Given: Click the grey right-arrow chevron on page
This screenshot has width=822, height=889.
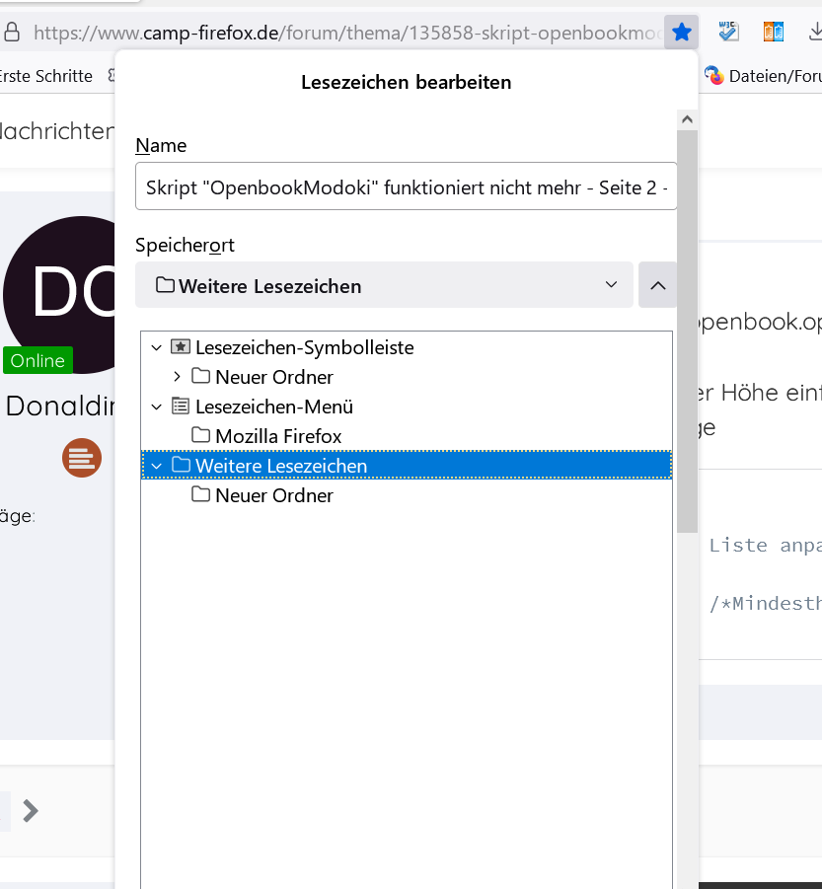Looking at the screenshot, I should point(31,810).
